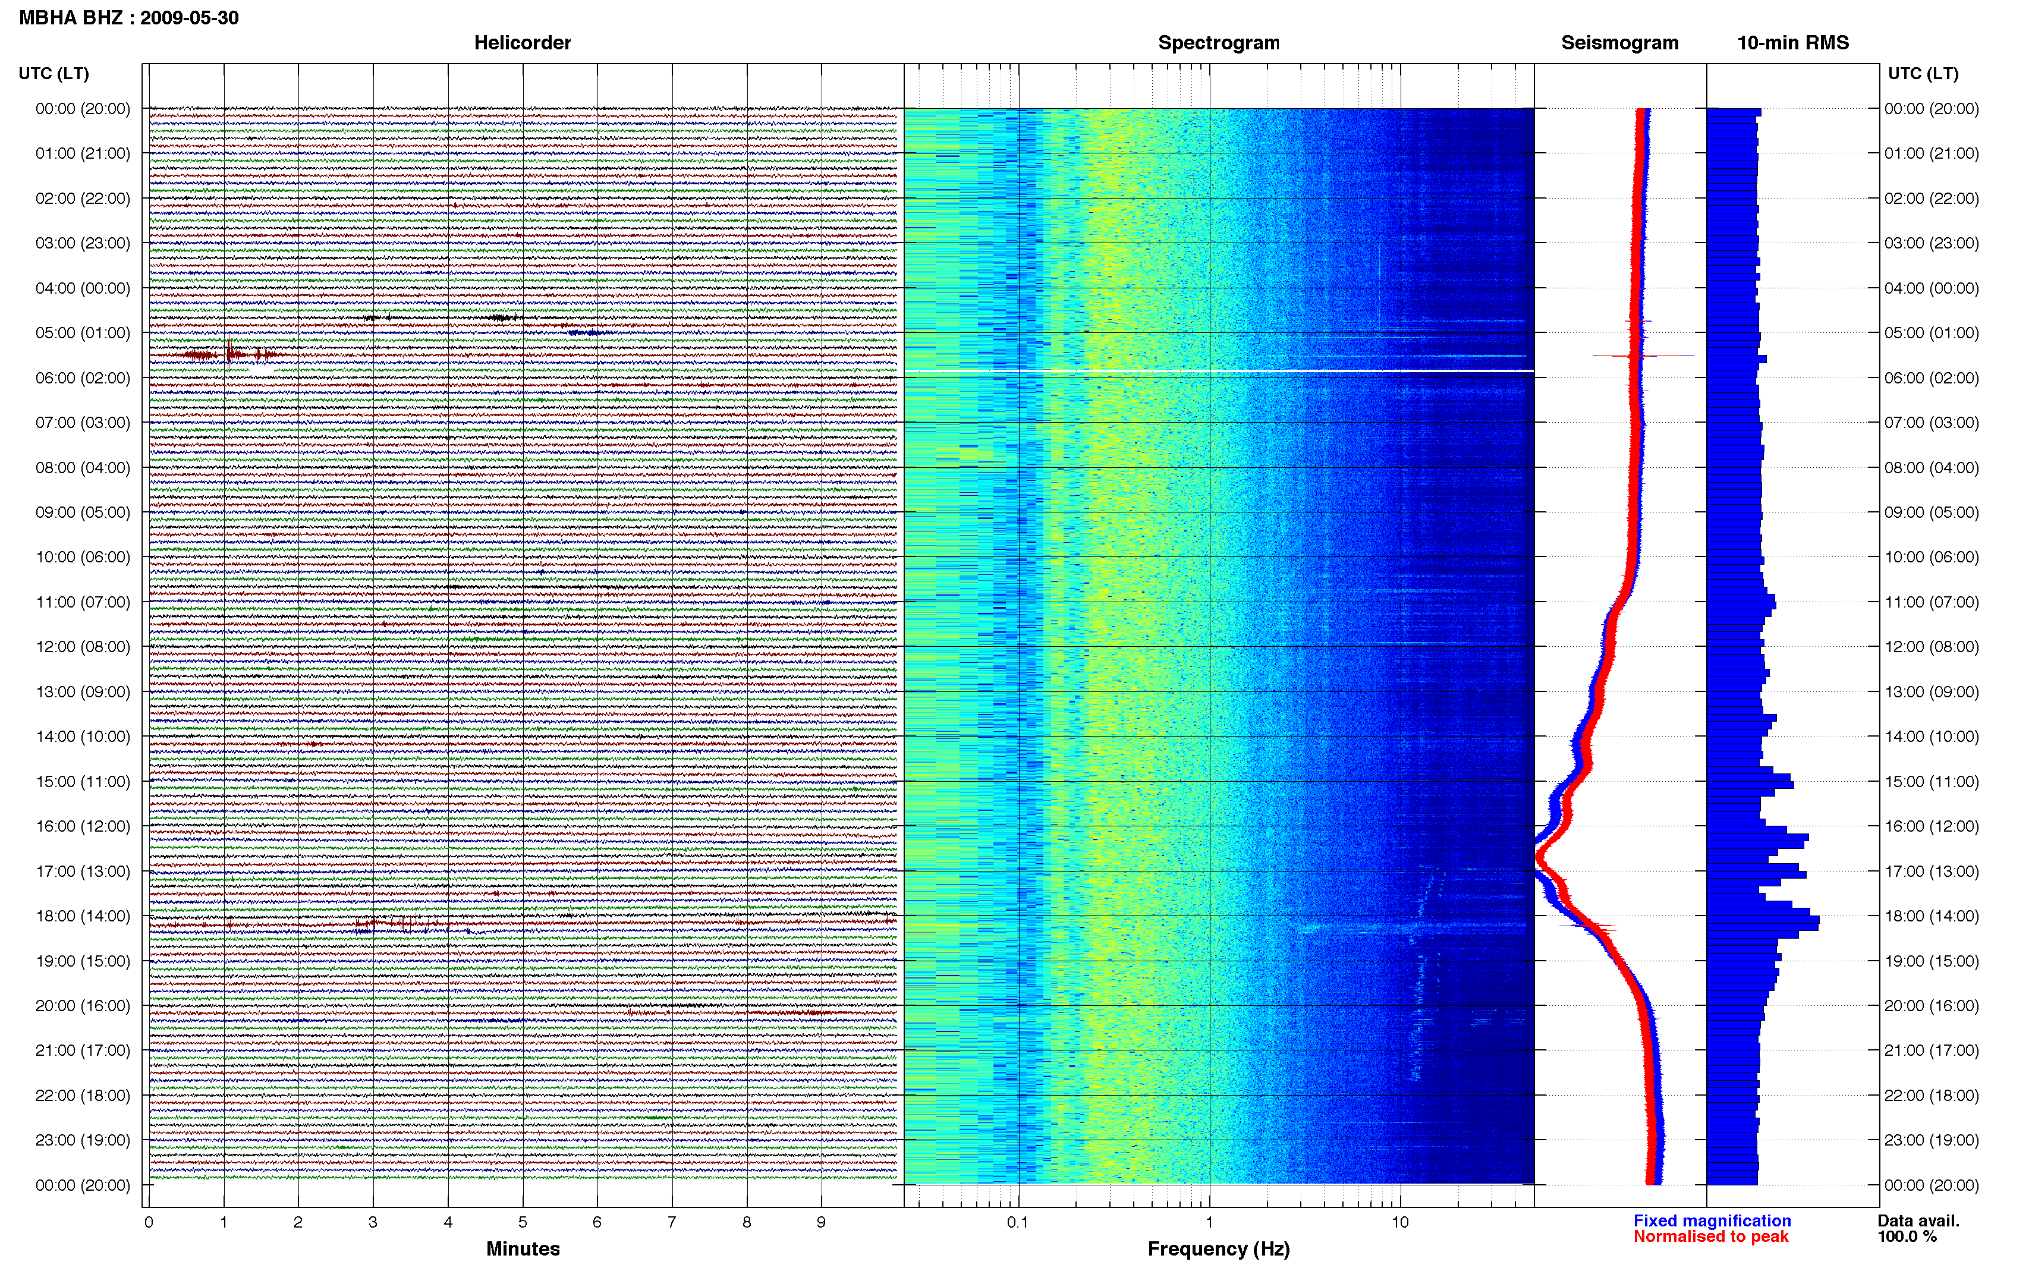Viewport: 2032px width, 1271px height.
Task: Click the 'Data avail.' label
Action: point(1918,1220)
